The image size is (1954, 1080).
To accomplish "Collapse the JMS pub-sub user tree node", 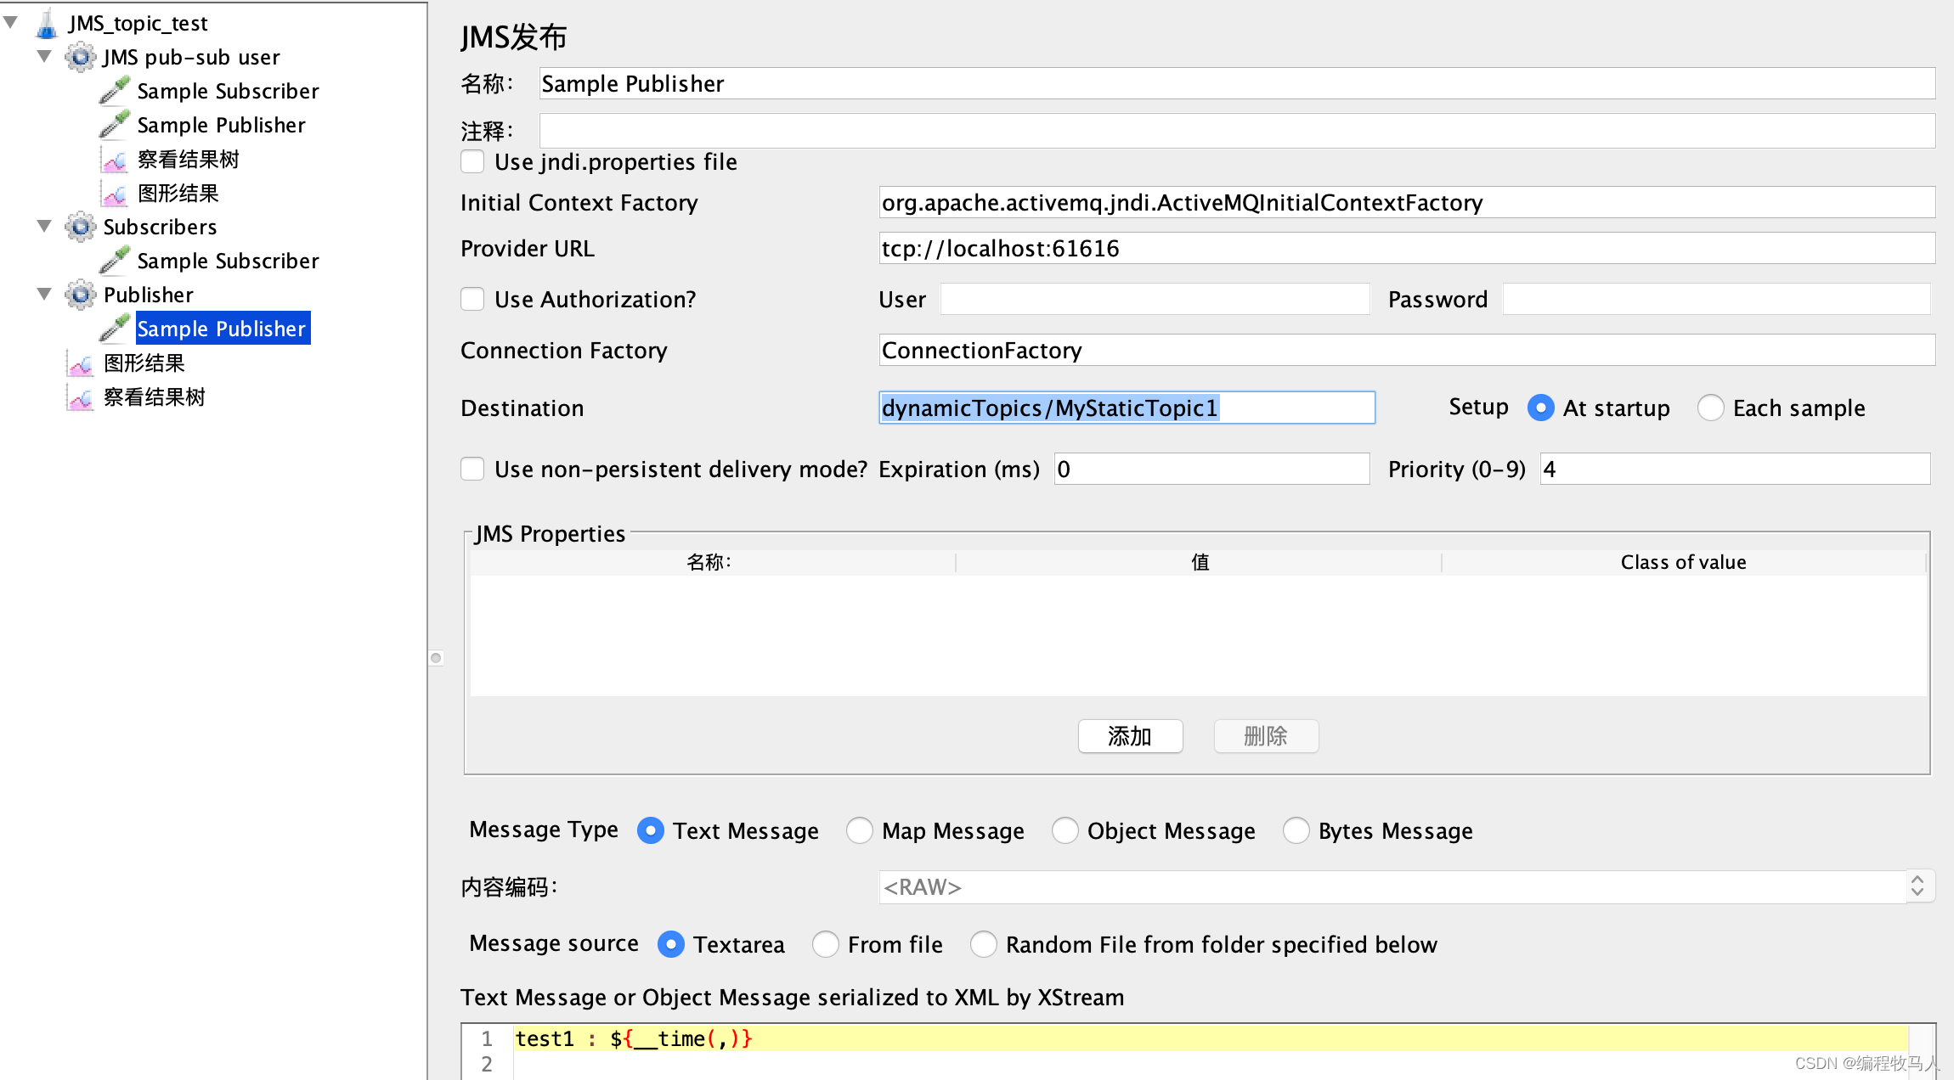I will pos(44,57).
